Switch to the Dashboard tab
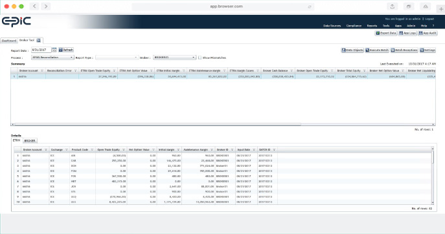Image resolution: width=445 pixels, height=234 pixels. (9, 41)
